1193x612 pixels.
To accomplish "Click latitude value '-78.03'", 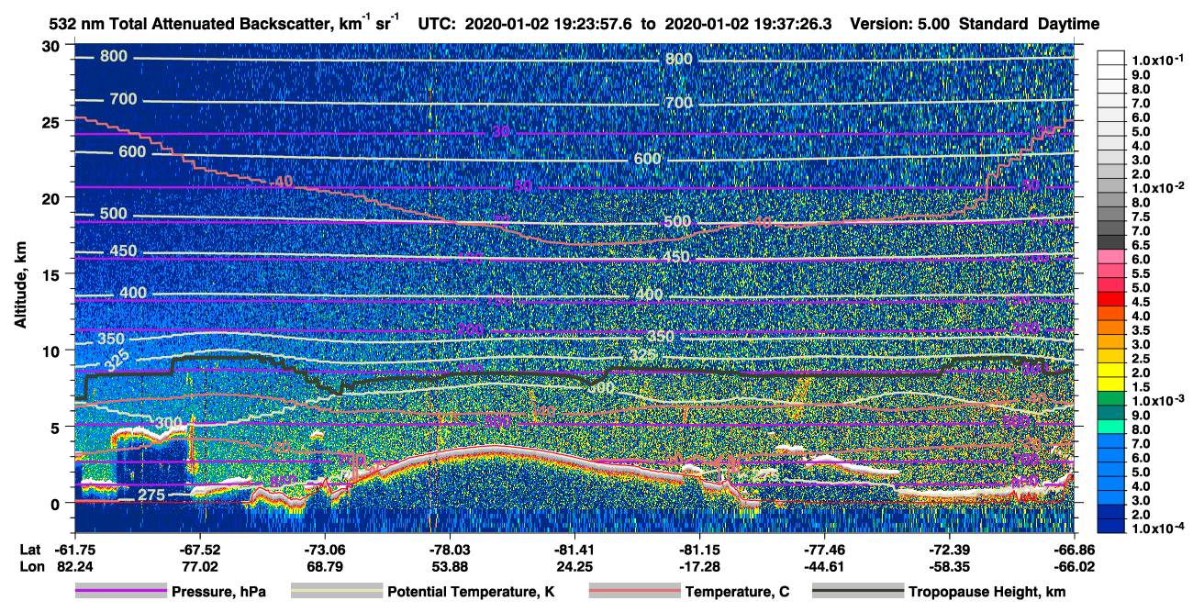I will point(449,550).
